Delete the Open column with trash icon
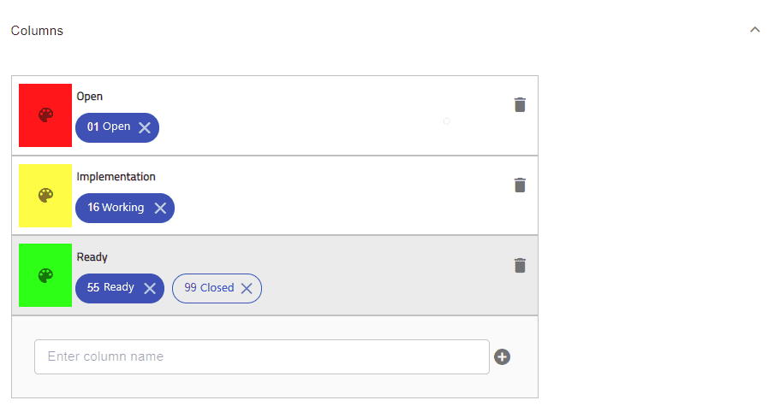The height and width of the screenshot is (406, 774). coord(520,105)
